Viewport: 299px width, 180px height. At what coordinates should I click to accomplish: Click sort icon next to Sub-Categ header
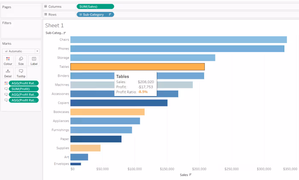coord(65,33)
